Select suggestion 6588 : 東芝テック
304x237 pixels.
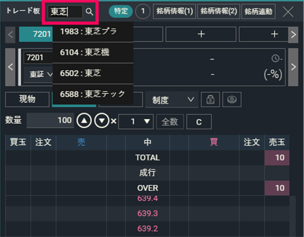[93, 94]
